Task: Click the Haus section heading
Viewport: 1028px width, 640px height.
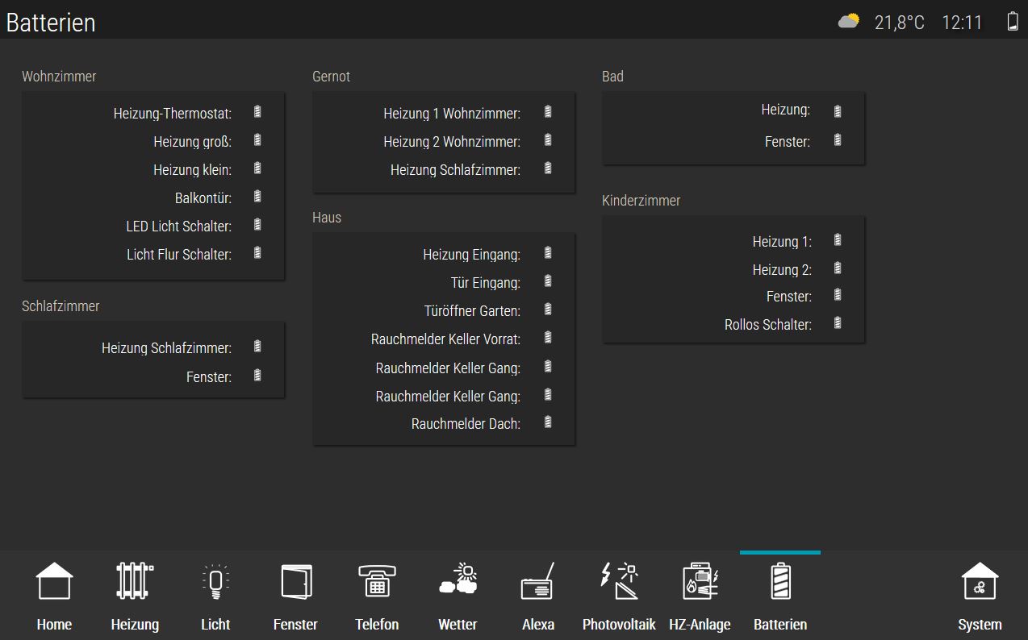Action: click(327, 218)
